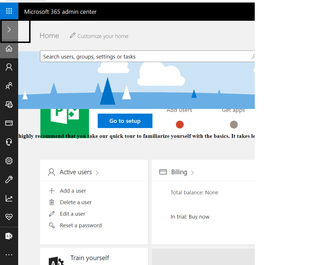Open the app launcher waffle icon
The height and width of the screenshot is (265, 332).
9,11
